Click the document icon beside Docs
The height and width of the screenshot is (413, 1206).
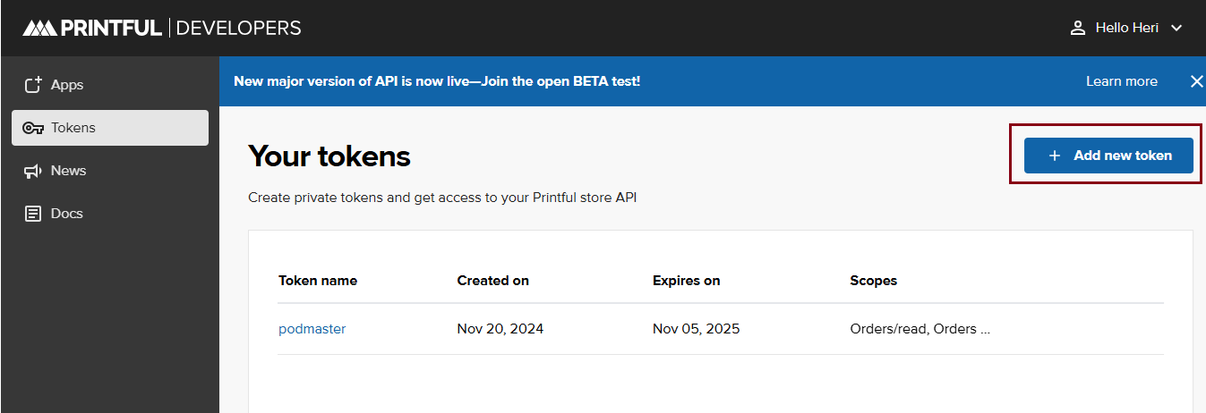[33, 214]
